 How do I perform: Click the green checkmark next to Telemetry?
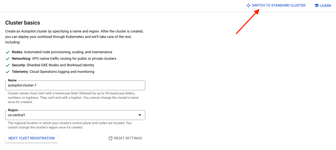coord(8,72)
